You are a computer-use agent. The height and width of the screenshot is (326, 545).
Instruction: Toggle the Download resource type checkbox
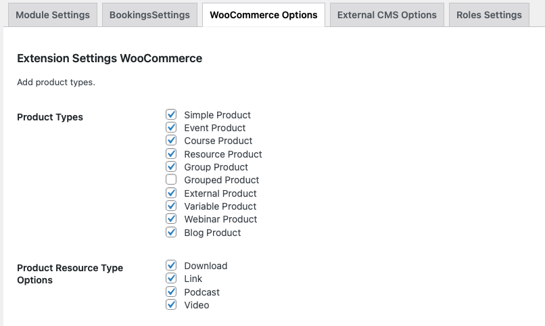(171, 265)
